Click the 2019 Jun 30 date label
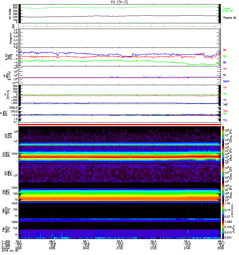Screen dimensions: 239x255 10,251
